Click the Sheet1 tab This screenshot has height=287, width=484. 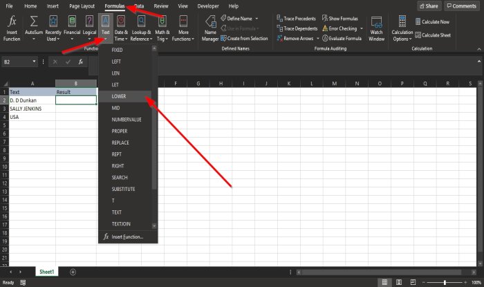pyautogui.click(x=46, y=272)
